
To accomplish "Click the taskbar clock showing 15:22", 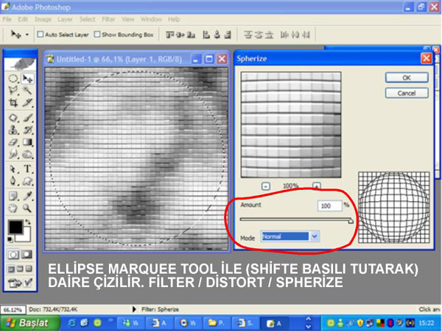I will coord(427,323).
